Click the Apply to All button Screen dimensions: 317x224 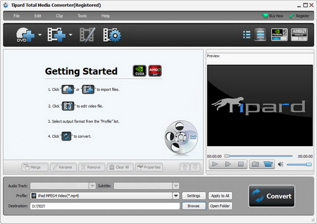tap(220, 196)
